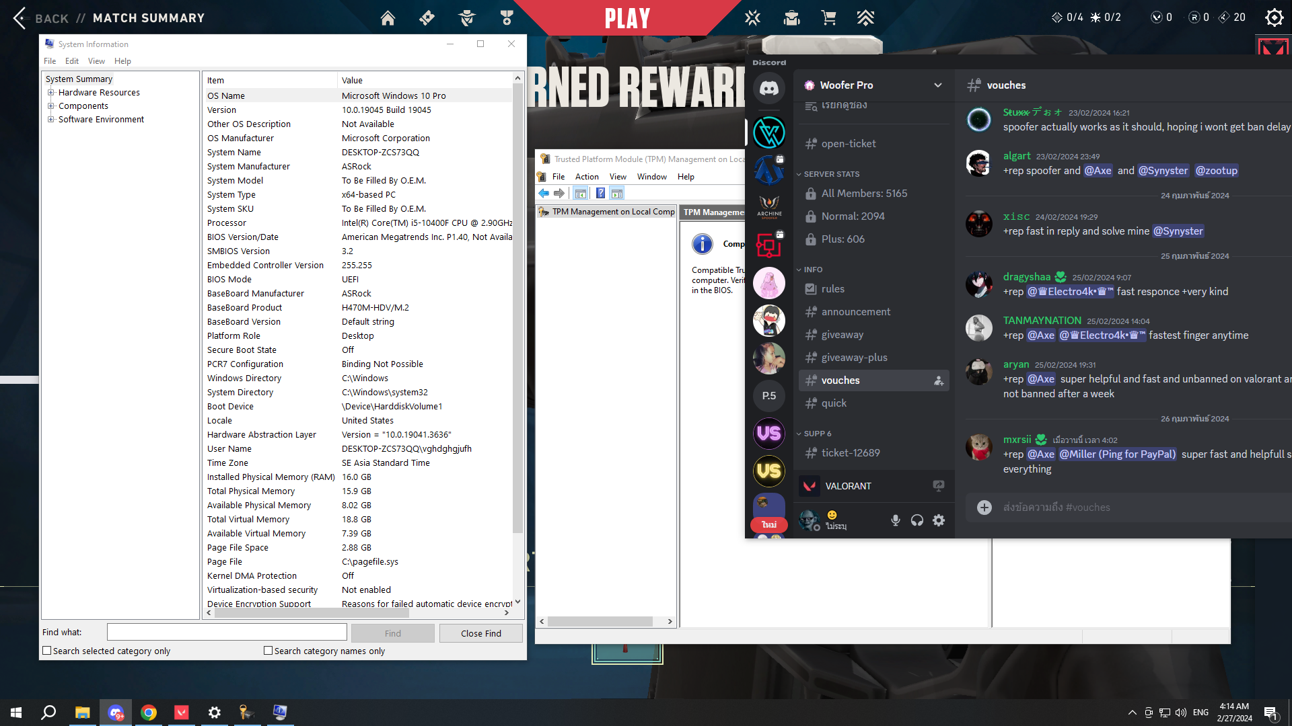The image size is (1292, 726).
Task: Switch to Valorant from the taskbar
Action: [x=182, y=713]
